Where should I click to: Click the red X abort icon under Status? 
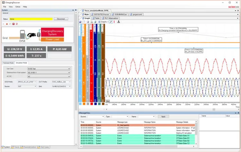13,24
